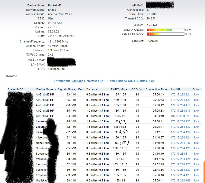Open station IP 172.17.254.128
The image size is (205, 183).
181,121
